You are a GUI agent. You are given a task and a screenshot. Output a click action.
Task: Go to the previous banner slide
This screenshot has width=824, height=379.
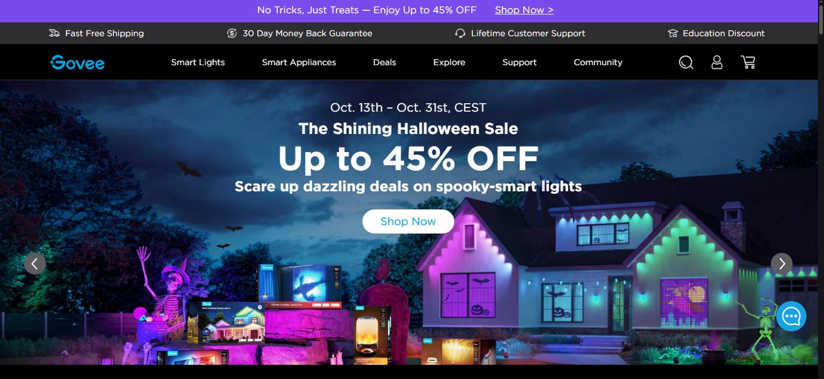(35, 264)
